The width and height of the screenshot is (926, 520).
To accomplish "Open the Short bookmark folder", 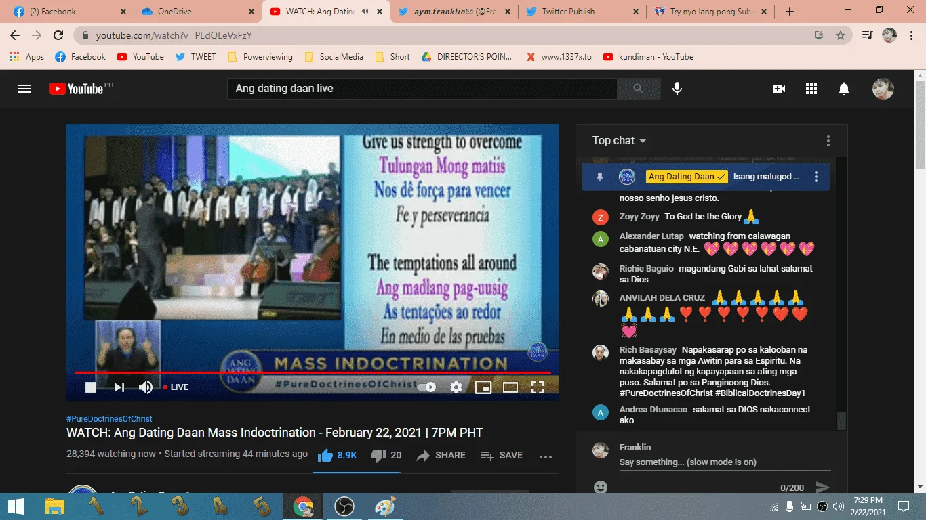I will 392,57.
